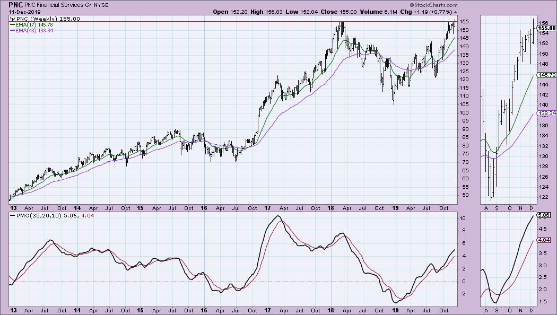Select the PMO(35,20,10) indicator label
The width and height of the screenshot is (557, 315).
pos(39,215)
